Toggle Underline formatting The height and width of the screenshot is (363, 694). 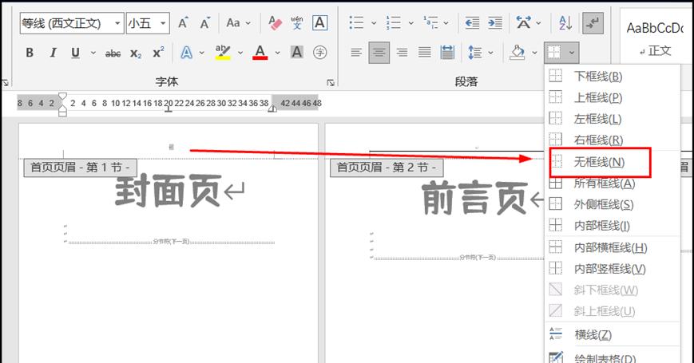tap(75, 53)
